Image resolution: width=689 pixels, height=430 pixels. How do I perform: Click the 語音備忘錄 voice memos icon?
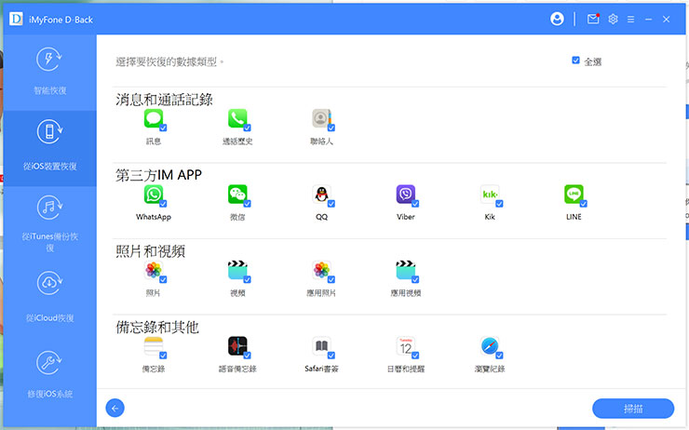pos(237,346)
